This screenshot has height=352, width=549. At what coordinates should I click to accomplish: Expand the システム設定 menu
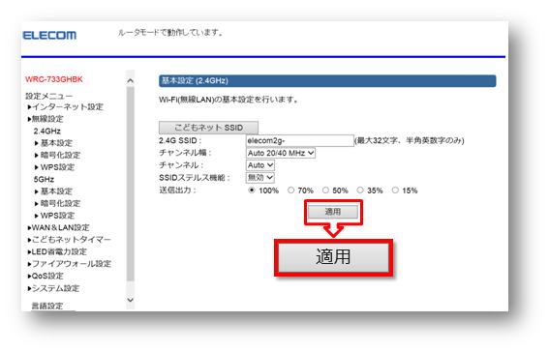pos(53,288)
